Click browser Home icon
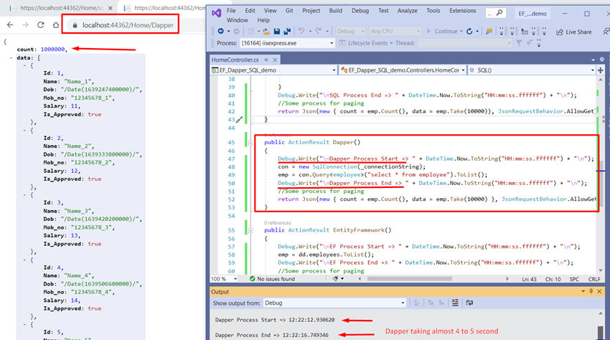Viewport: 610px width, 340px height. (x=56, y=25)
